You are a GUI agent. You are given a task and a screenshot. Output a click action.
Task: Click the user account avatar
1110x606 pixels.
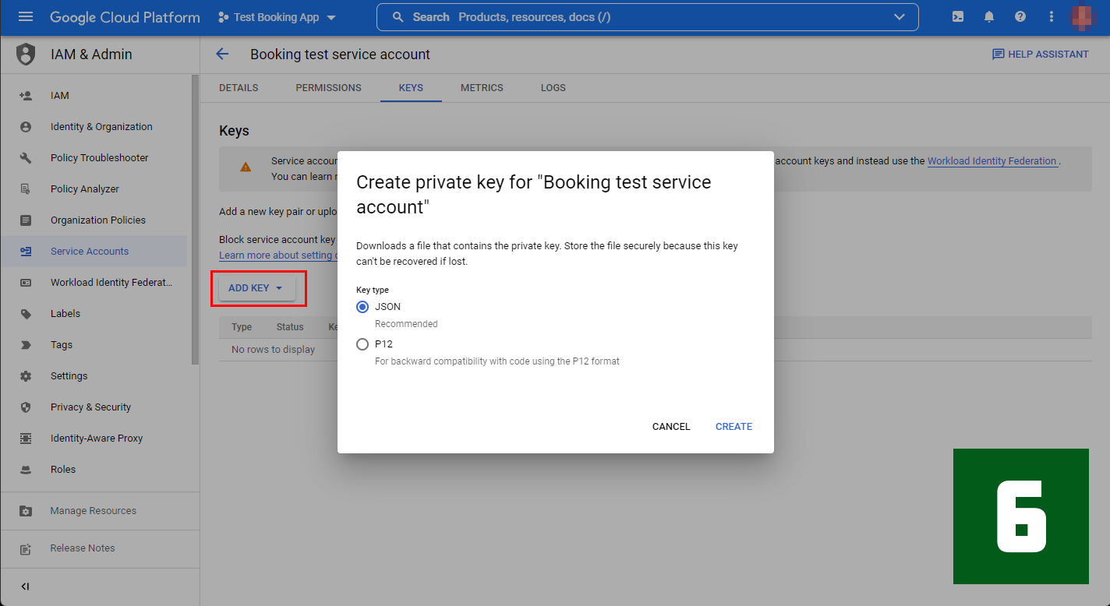pyautogui.click(x=1083, y=17)
